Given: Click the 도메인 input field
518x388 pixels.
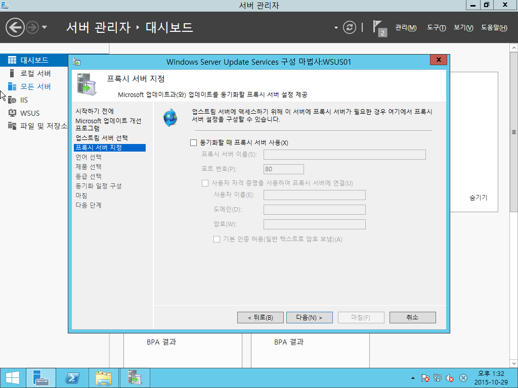Looking at the screenshot, I should click(315, 210).
